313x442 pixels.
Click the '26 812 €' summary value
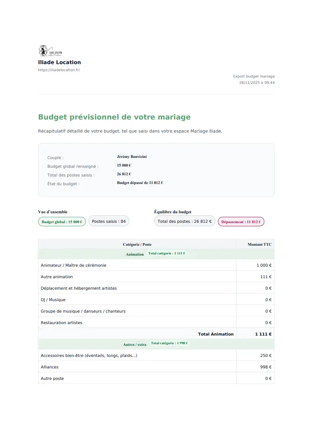[x=124, y=174]
